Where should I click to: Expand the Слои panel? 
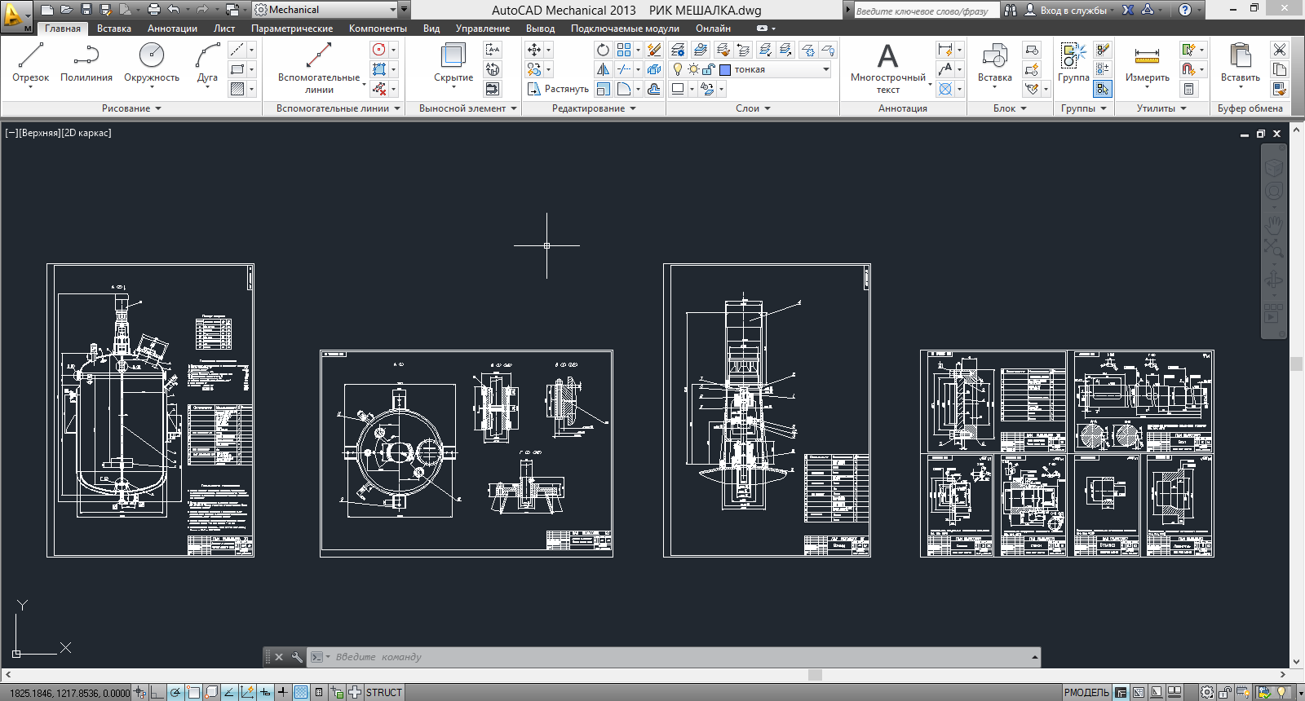(753, 108)
